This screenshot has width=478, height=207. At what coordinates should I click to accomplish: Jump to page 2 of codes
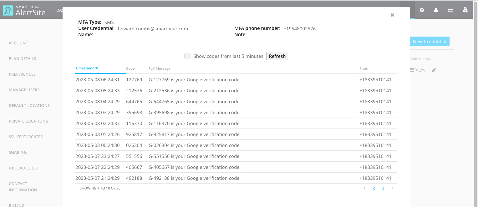(x=374, y=188)
